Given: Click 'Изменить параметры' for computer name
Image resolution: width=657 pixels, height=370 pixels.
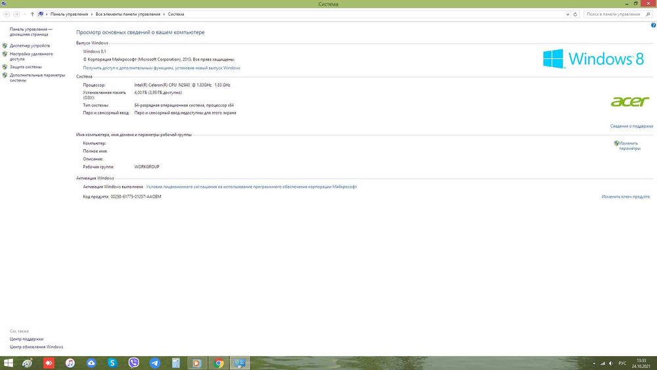Looking at the screenshot, I should coord(630,146).
